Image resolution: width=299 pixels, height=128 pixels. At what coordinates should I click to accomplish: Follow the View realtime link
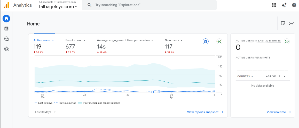tap(279, 112)
